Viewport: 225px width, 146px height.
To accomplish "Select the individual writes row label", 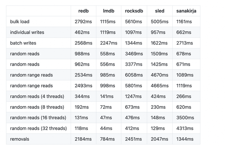I will pos(27,32).
